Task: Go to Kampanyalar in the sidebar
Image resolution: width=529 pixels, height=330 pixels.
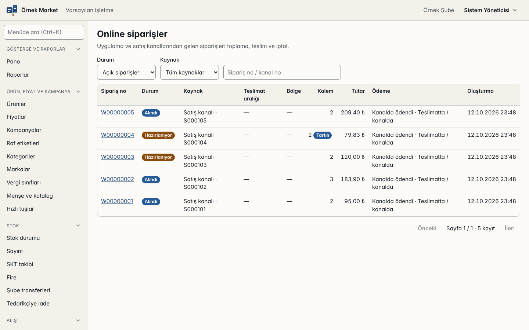Action: tap(24, 130)
